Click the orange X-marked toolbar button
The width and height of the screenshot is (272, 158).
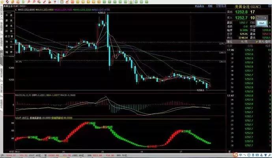pos(99,2)
